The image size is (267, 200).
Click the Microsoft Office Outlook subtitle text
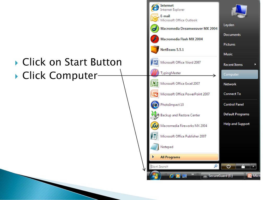(x=179, y=20)
